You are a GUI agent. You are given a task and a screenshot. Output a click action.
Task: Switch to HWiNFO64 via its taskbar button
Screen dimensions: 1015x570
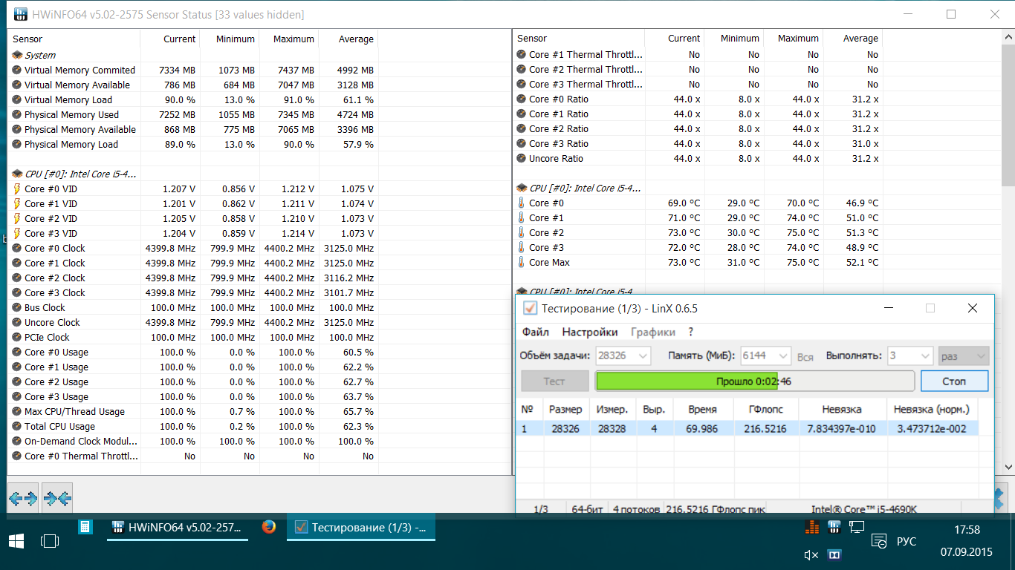pyautogui.click(x=176, y=528)
